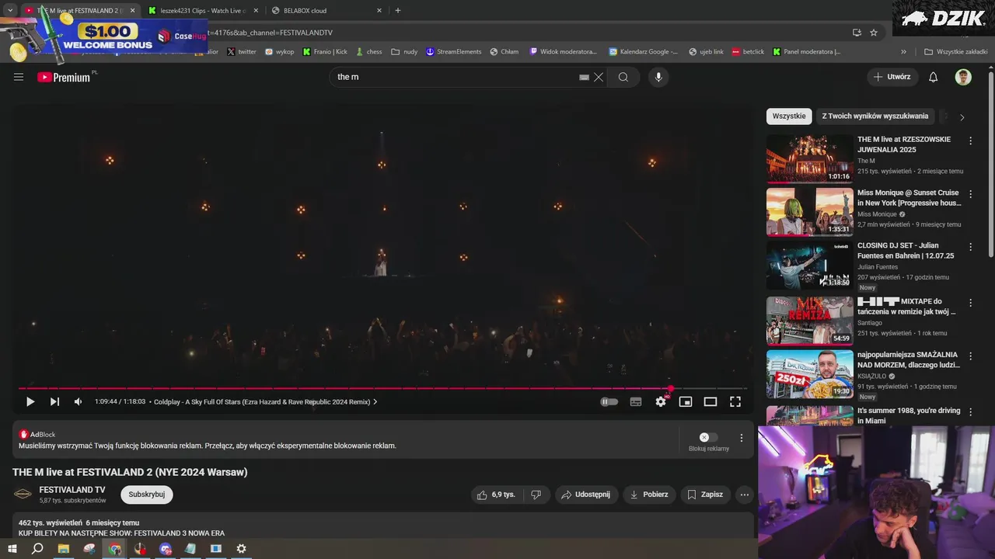
Task: Download with the Pobierz button
Action: [x=649, y=495]
